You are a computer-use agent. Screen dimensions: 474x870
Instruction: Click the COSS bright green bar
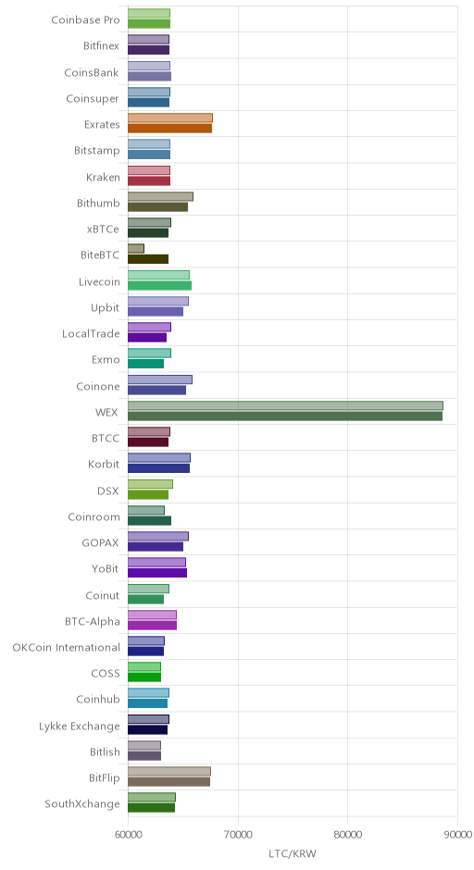pos(144,677)
